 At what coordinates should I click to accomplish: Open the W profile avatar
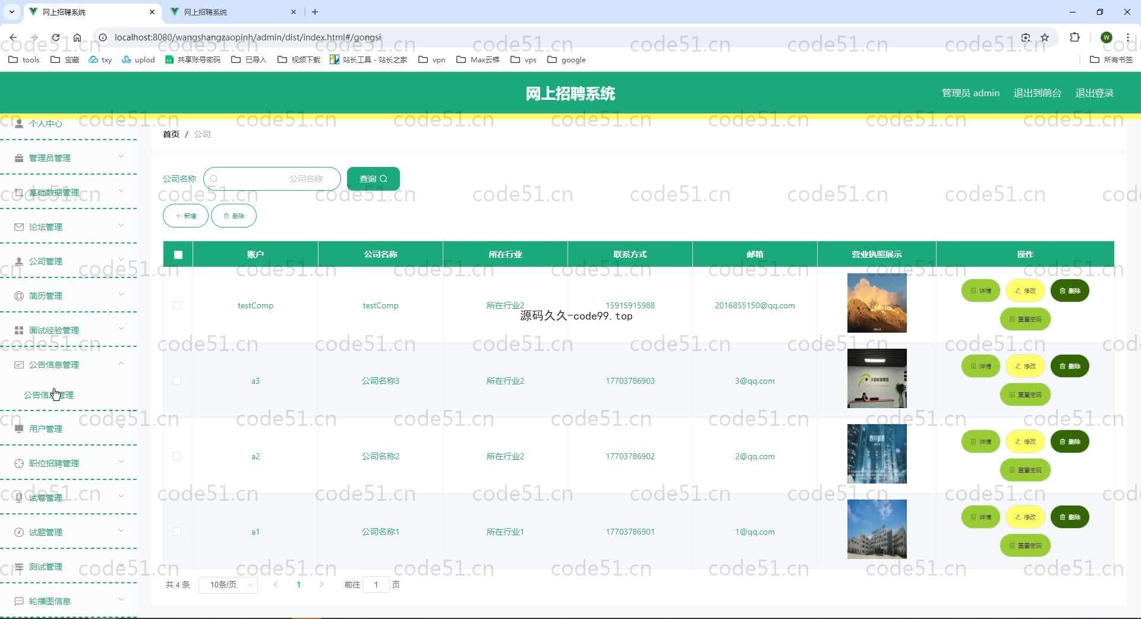(1106, 37)
